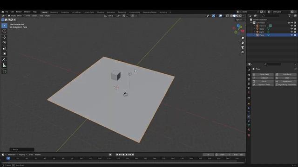Open the Global transform orientation dropdown
Screen dimensions: 298x167
(110, 16)
